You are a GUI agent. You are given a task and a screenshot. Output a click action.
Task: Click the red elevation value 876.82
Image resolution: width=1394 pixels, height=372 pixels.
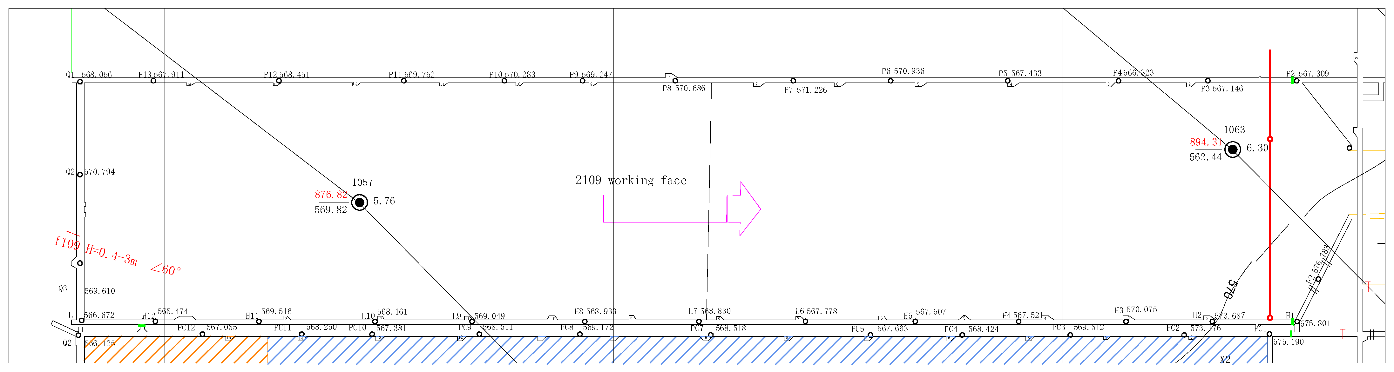click(x=331, y=195)
